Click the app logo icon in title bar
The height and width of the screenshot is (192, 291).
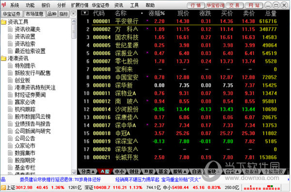pos(3,5)
